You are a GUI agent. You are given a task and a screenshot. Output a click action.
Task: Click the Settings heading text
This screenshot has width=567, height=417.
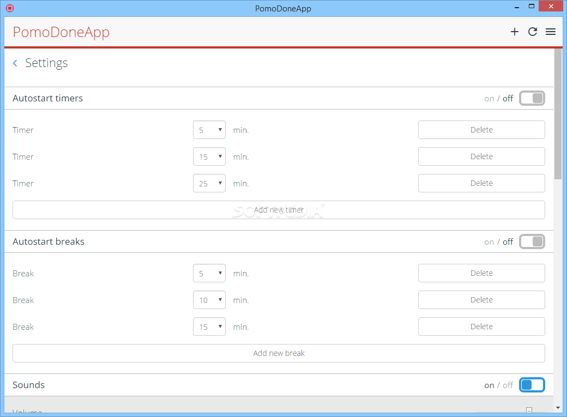coord(46,63)
